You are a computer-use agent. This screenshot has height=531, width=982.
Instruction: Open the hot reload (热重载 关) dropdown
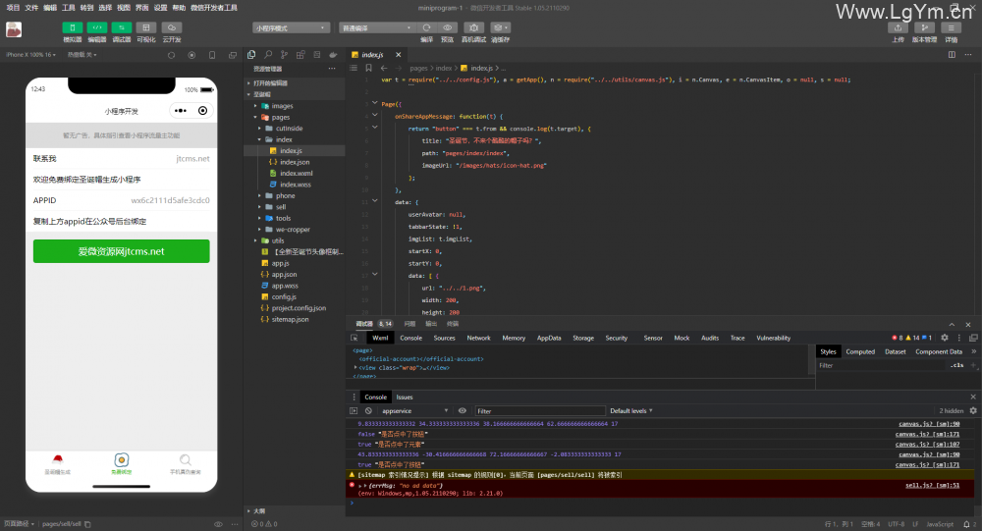pos(82,55)
